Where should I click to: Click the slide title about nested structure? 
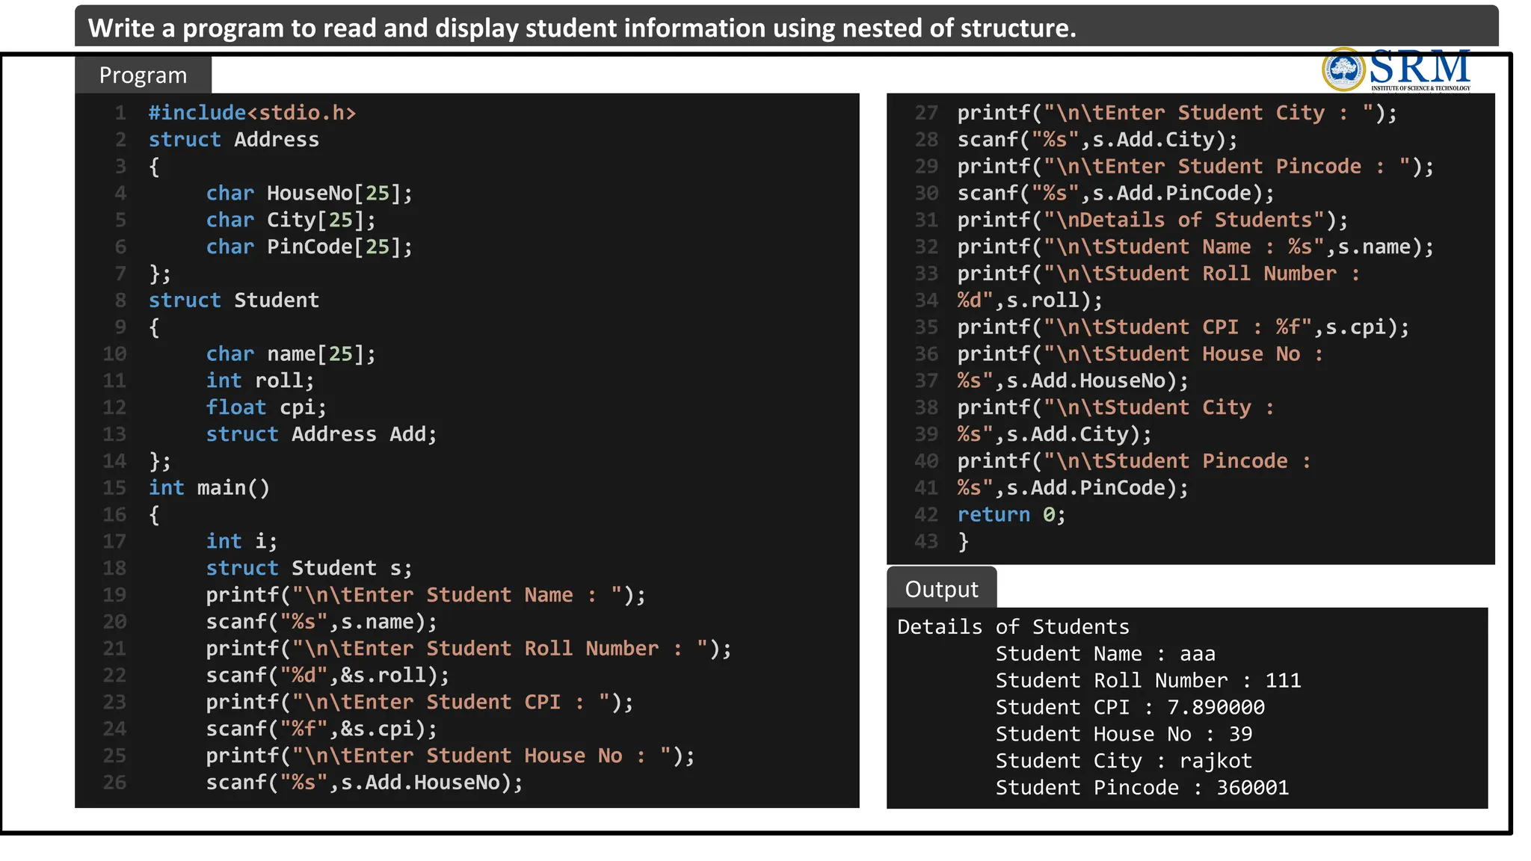582,28
